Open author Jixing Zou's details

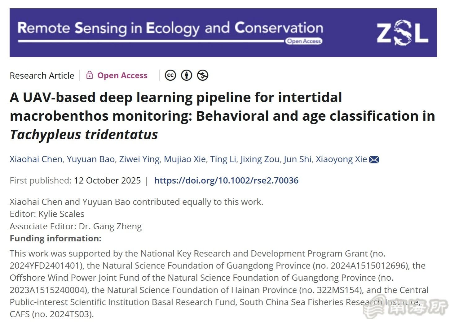click(260, 159)
